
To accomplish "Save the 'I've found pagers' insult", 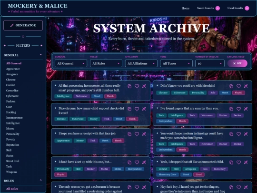I will coord(238,109).
